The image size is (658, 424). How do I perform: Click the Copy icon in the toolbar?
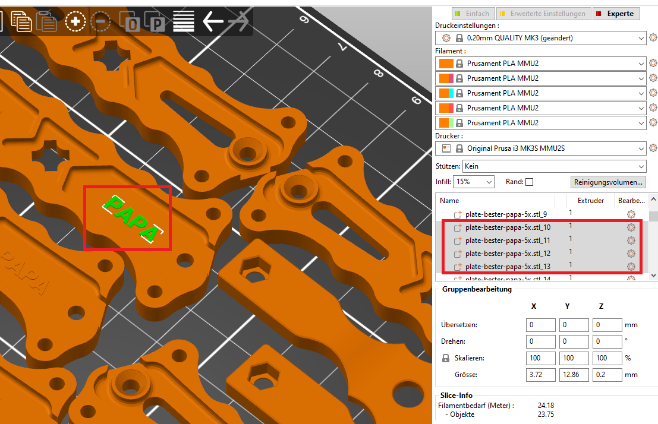[x=22, y=22]
